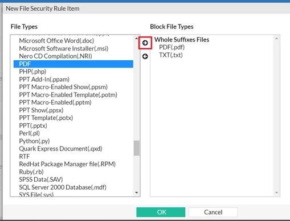The width and height of the screenshot is (290, 221).
Task: Click Block File Types scroll-up arrow
Action: tap(276, 39)
